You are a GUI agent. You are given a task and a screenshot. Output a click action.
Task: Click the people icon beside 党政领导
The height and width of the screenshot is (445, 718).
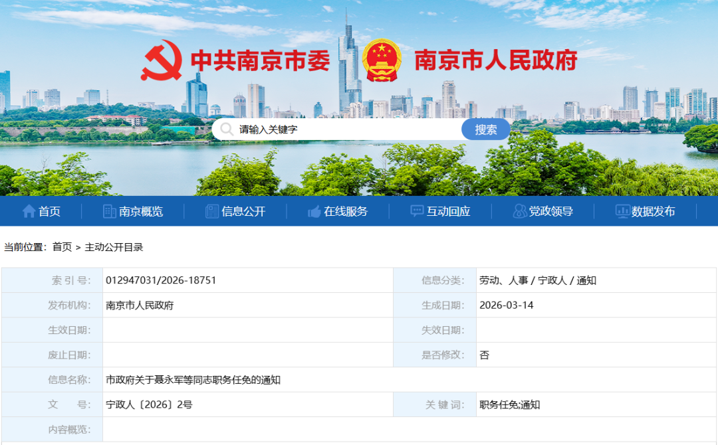pyautogui.click(x=520, y=211)
